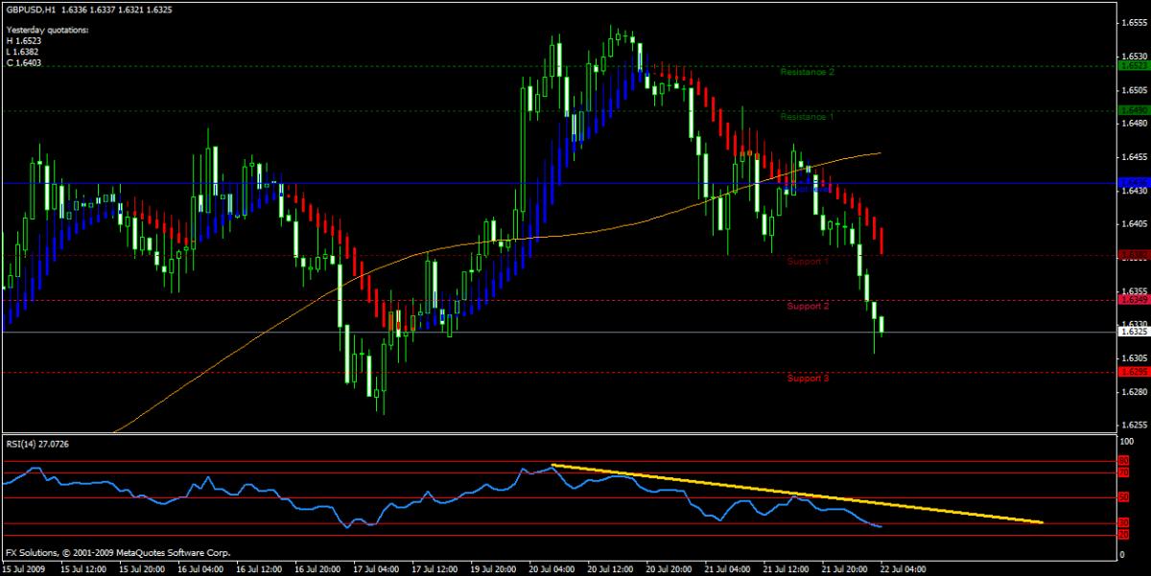Image resolution: width=1151 pixels, height=576 pixels.
Task: Click the green 1.6523 price tag
Action: tap(1132, 66)
